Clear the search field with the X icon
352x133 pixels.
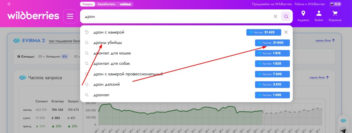pyautogui.click(x=275, y=16)
